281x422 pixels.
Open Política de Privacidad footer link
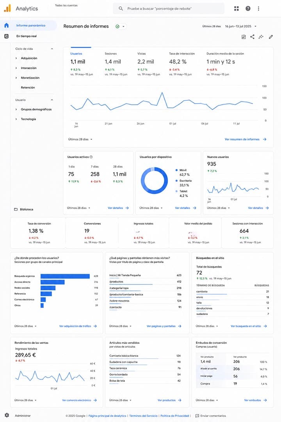click(x=174, y=416)
